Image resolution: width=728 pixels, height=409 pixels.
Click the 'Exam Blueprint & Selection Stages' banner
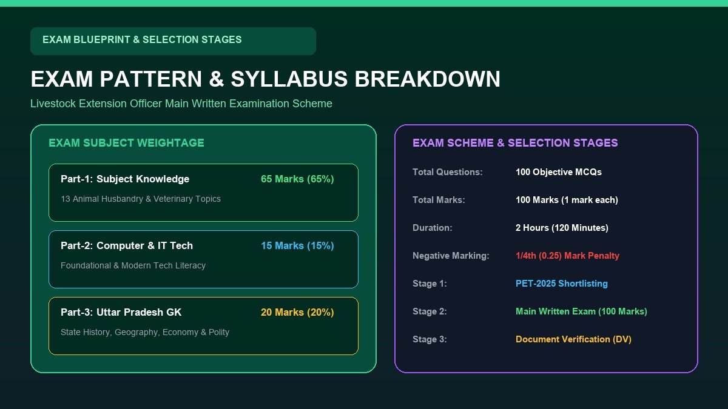click(x=173, y=41)
